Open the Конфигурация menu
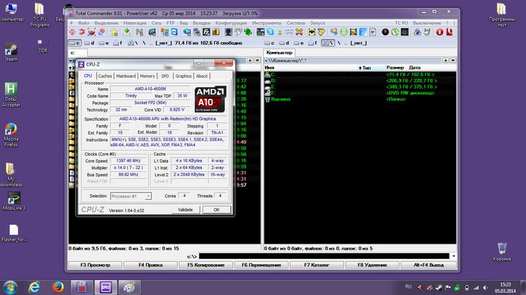The image size is (526, 295). pos(231,23)
